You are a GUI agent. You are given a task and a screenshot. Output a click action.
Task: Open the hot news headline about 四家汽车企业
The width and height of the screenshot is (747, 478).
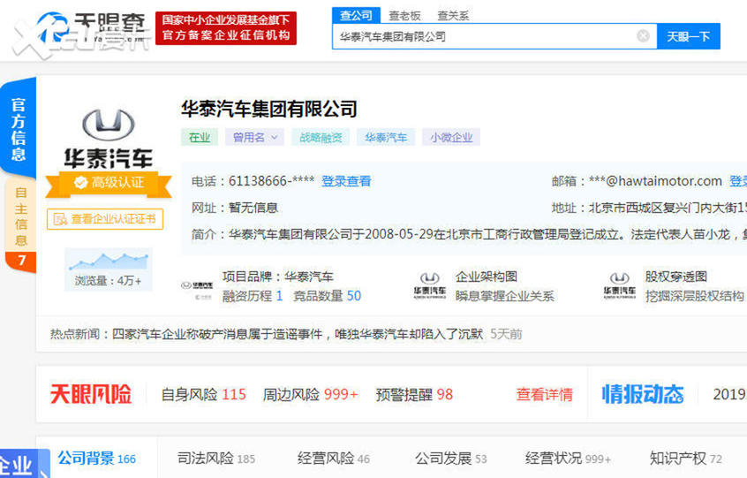(x=298, y=334)
